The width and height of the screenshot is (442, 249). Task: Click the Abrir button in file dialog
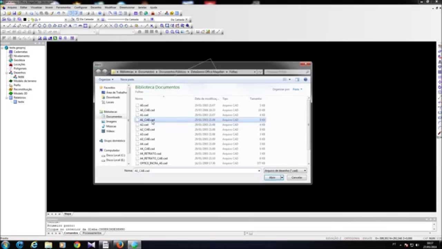(x=272, y=177)
